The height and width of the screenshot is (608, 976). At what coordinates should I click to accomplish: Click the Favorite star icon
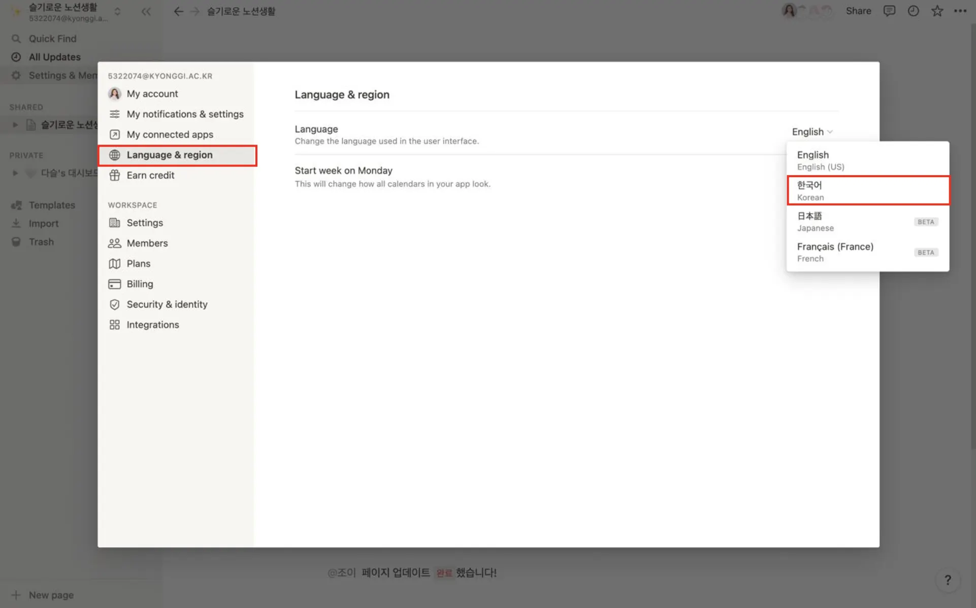tap(937, 11)
